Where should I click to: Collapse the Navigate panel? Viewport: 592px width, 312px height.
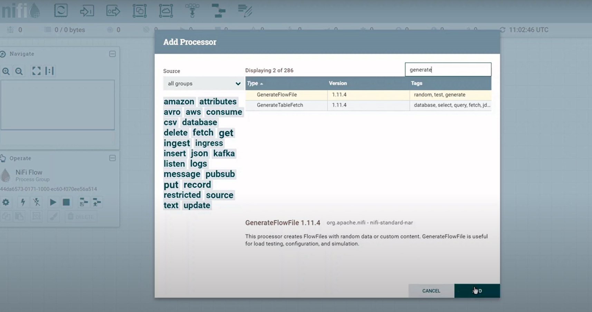[112, 54]
